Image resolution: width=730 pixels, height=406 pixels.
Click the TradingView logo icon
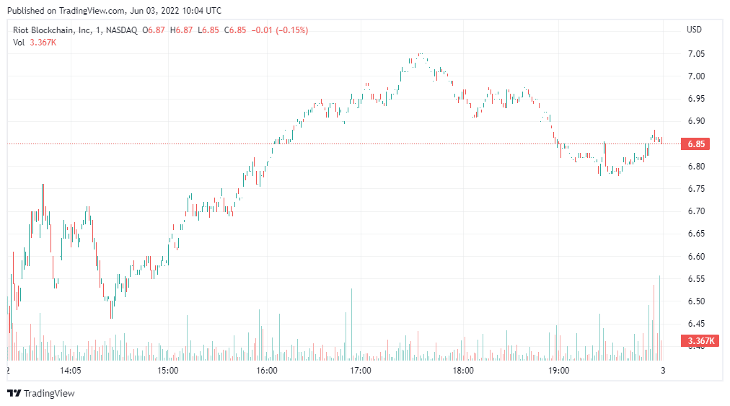14,393
